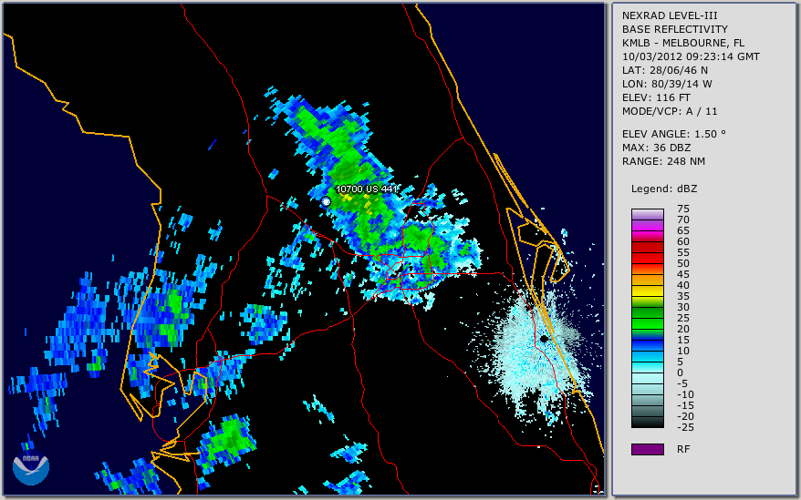This screenshot has height=500, width=801.
Task: Click the RANGE: 248 NM text
Action: [x=663, y=161]
